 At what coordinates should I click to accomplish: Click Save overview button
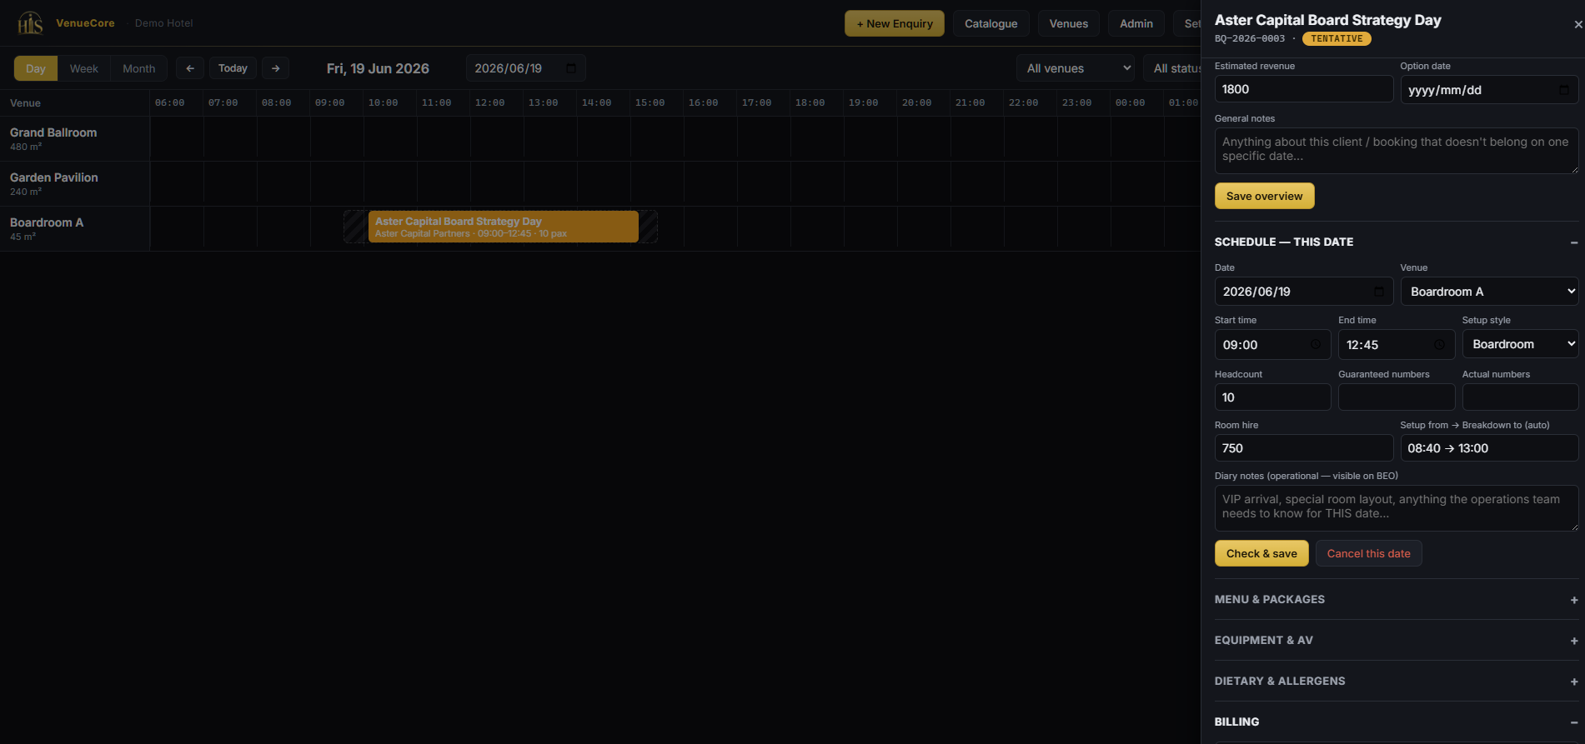coord(1264,196)
